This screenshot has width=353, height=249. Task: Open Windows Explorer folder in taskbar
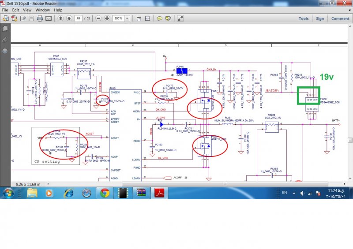pyautogui.click(x=32, y=193)
